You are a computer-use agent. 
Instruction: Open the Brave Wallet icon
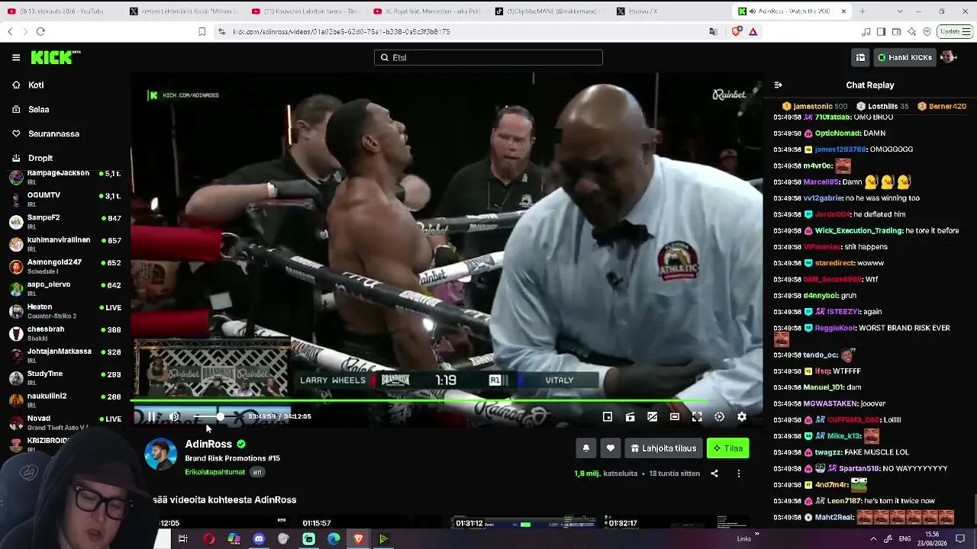click(896, 31)
